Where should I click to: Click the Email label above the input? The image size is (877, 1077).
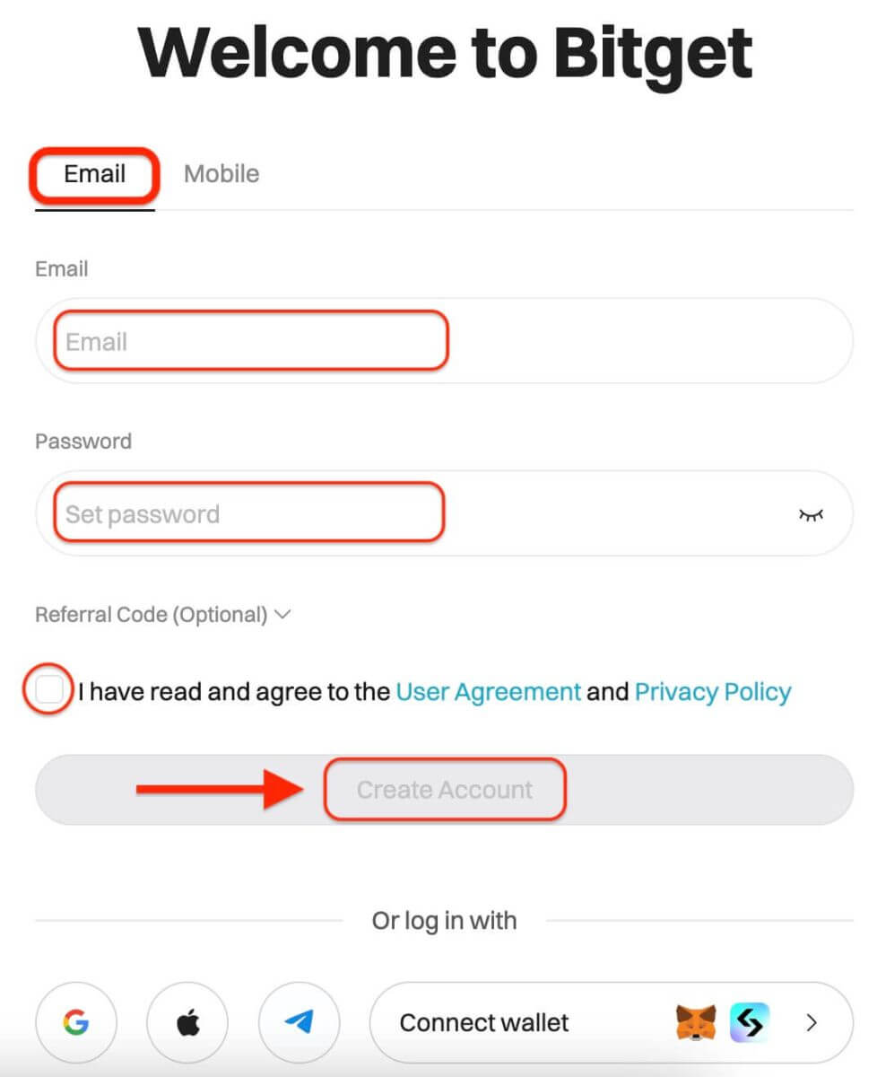(61, 268)
